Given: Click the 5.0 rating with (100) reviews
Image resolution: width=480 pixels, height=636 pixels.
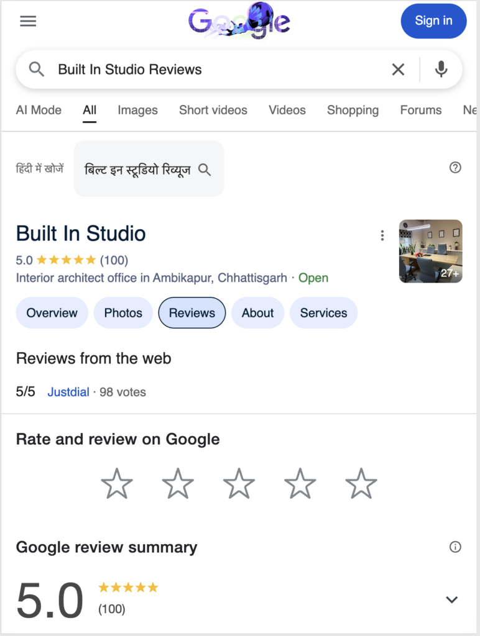Looking at the screenshot, I should tap(72, 260).
